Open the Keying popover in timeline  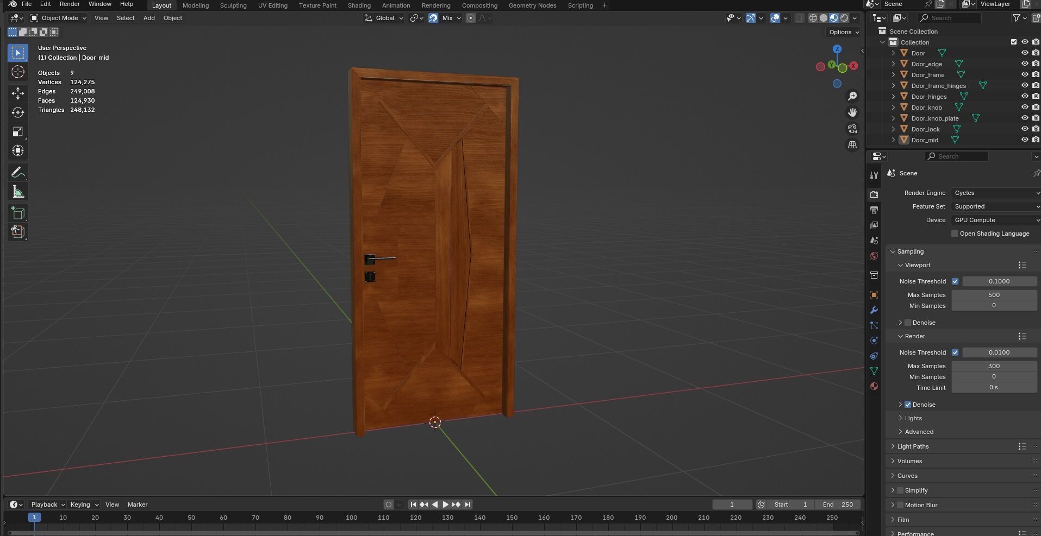(x=84, y=505)
